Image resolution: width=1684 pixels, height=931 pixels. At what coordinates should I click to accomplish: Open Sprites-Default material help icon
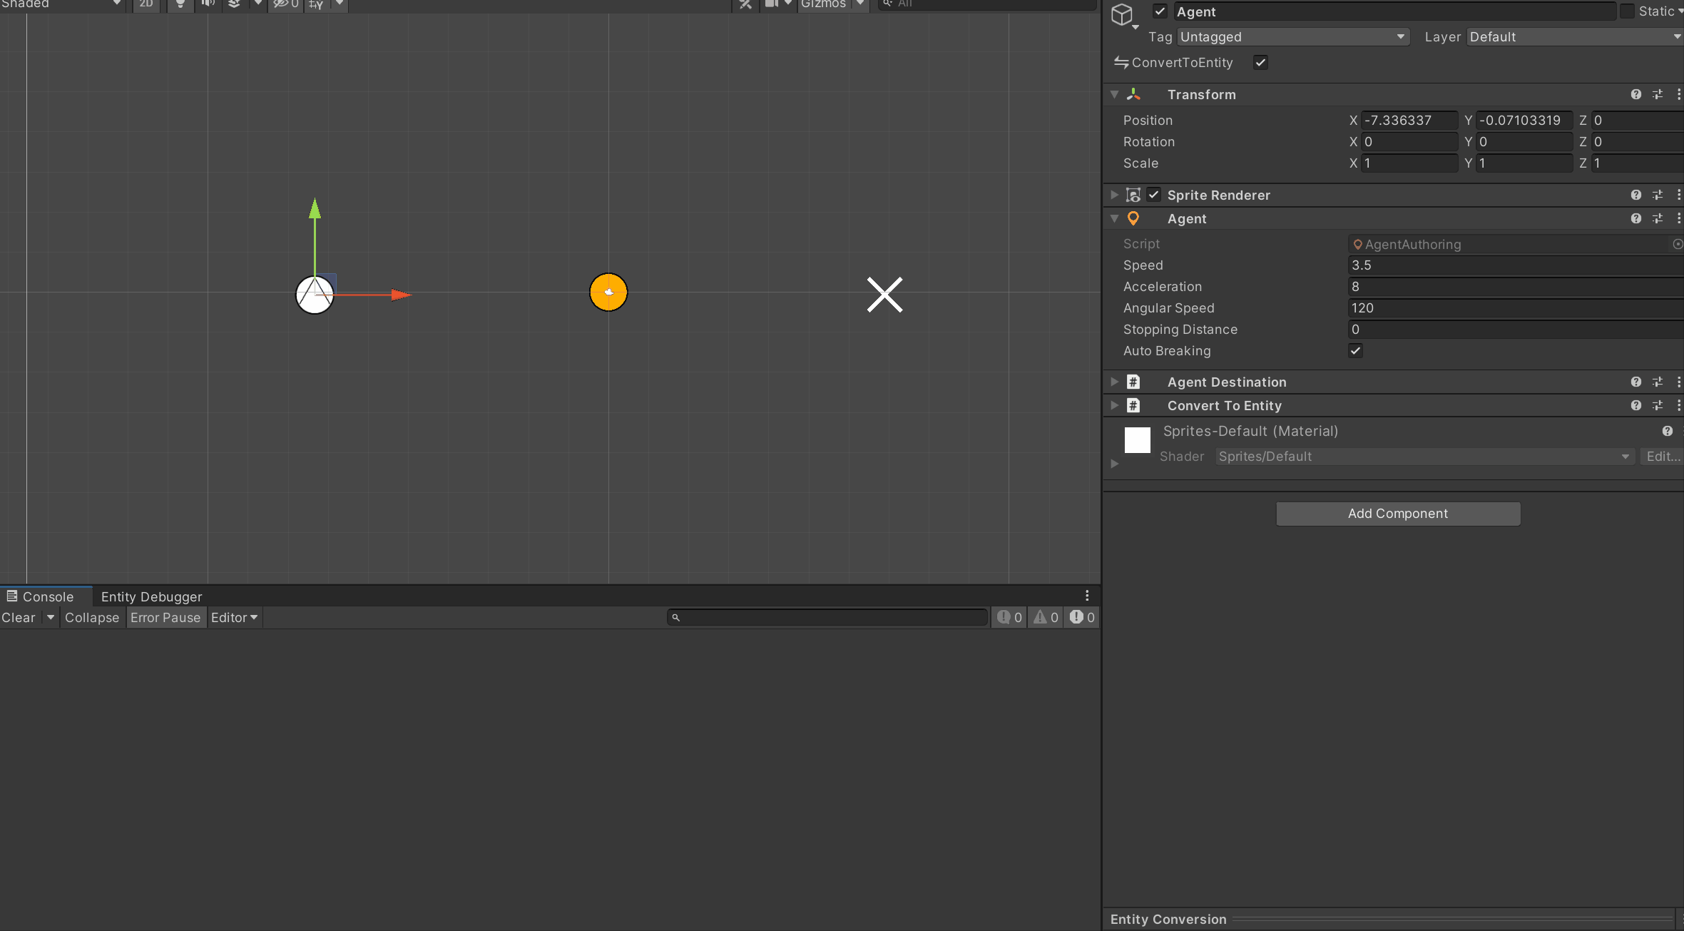click(1668, 431)
